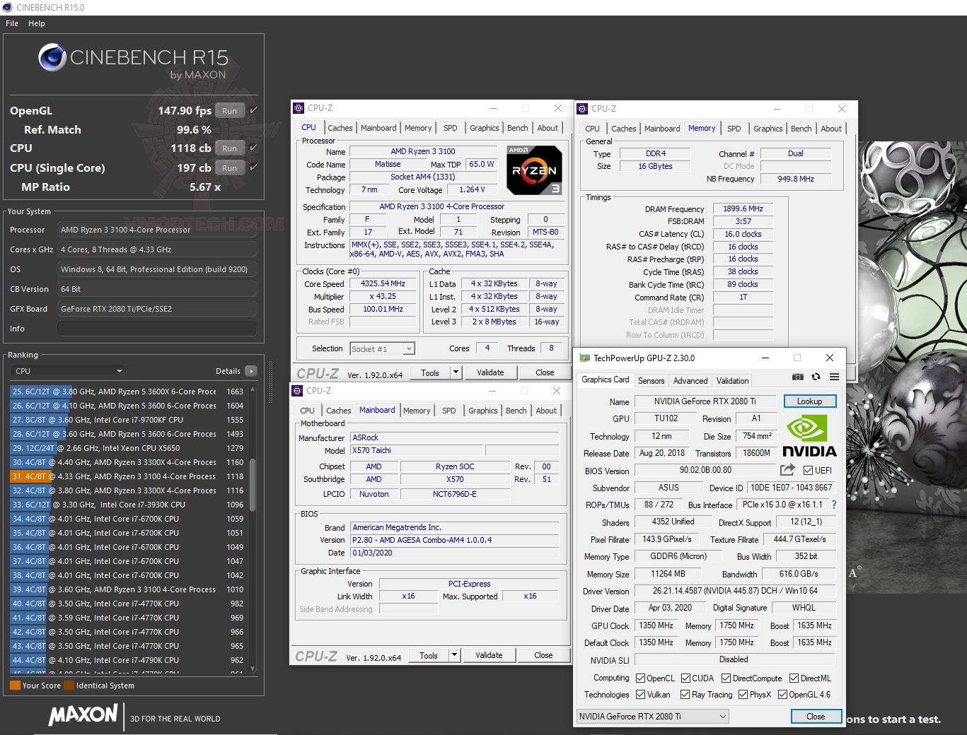Switch to SPD tab in Memory CPU-Z window
Viewport: 967px width, 735px height.
tap(734, 129)
